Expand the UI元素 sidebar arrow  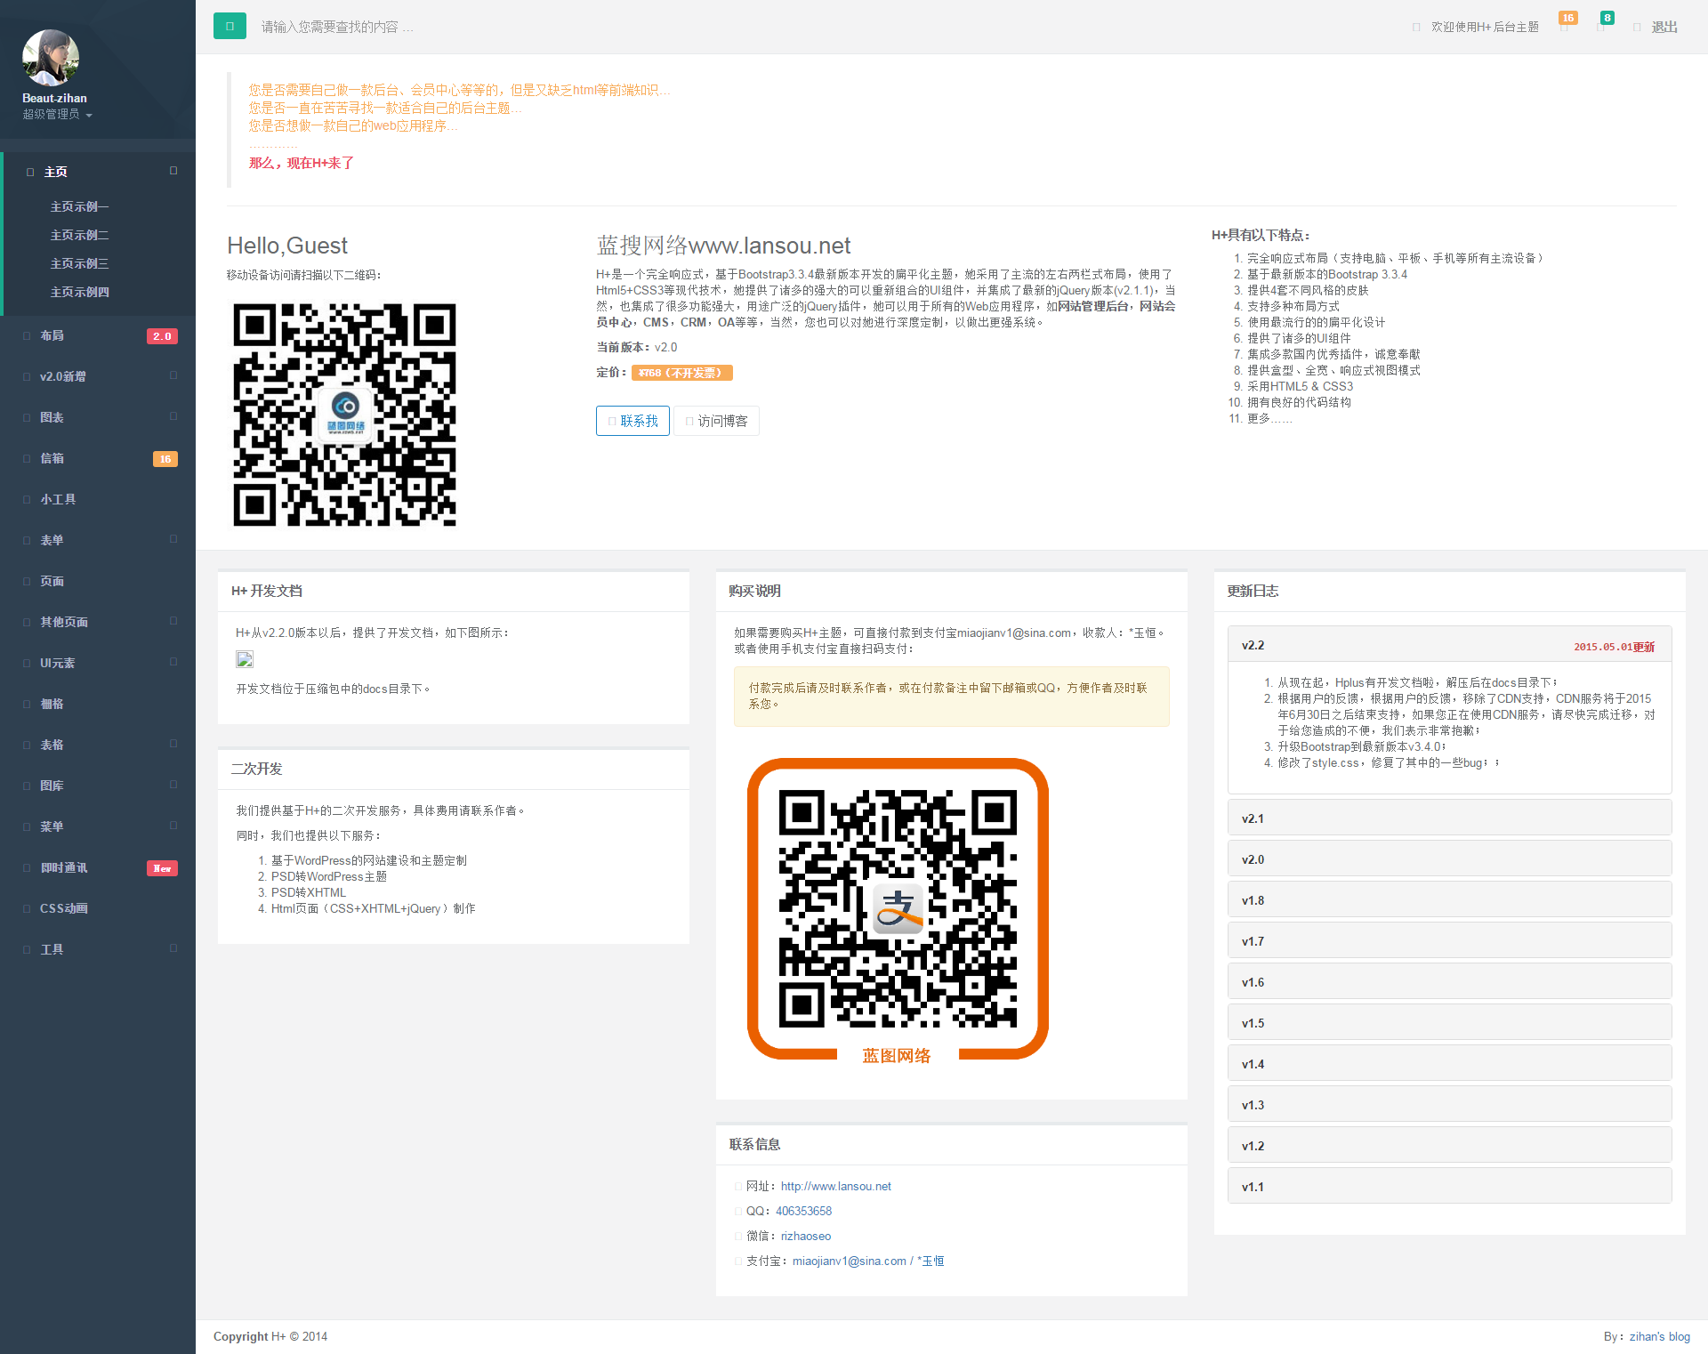[173, 662]
